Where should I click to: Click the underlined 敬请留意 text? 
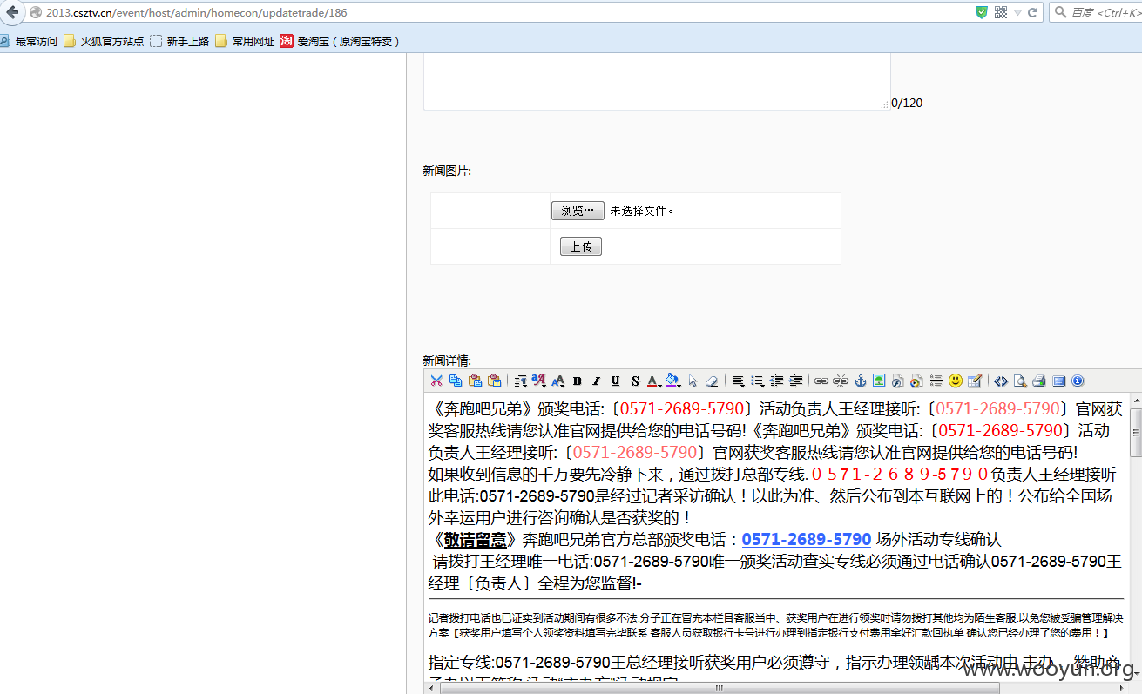point(476,539)
